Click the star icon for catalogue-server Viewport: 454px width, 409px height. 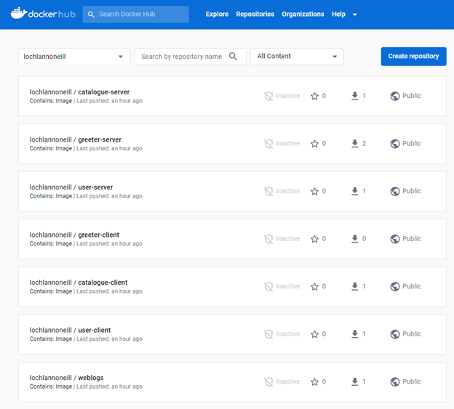tap(314, 96)
